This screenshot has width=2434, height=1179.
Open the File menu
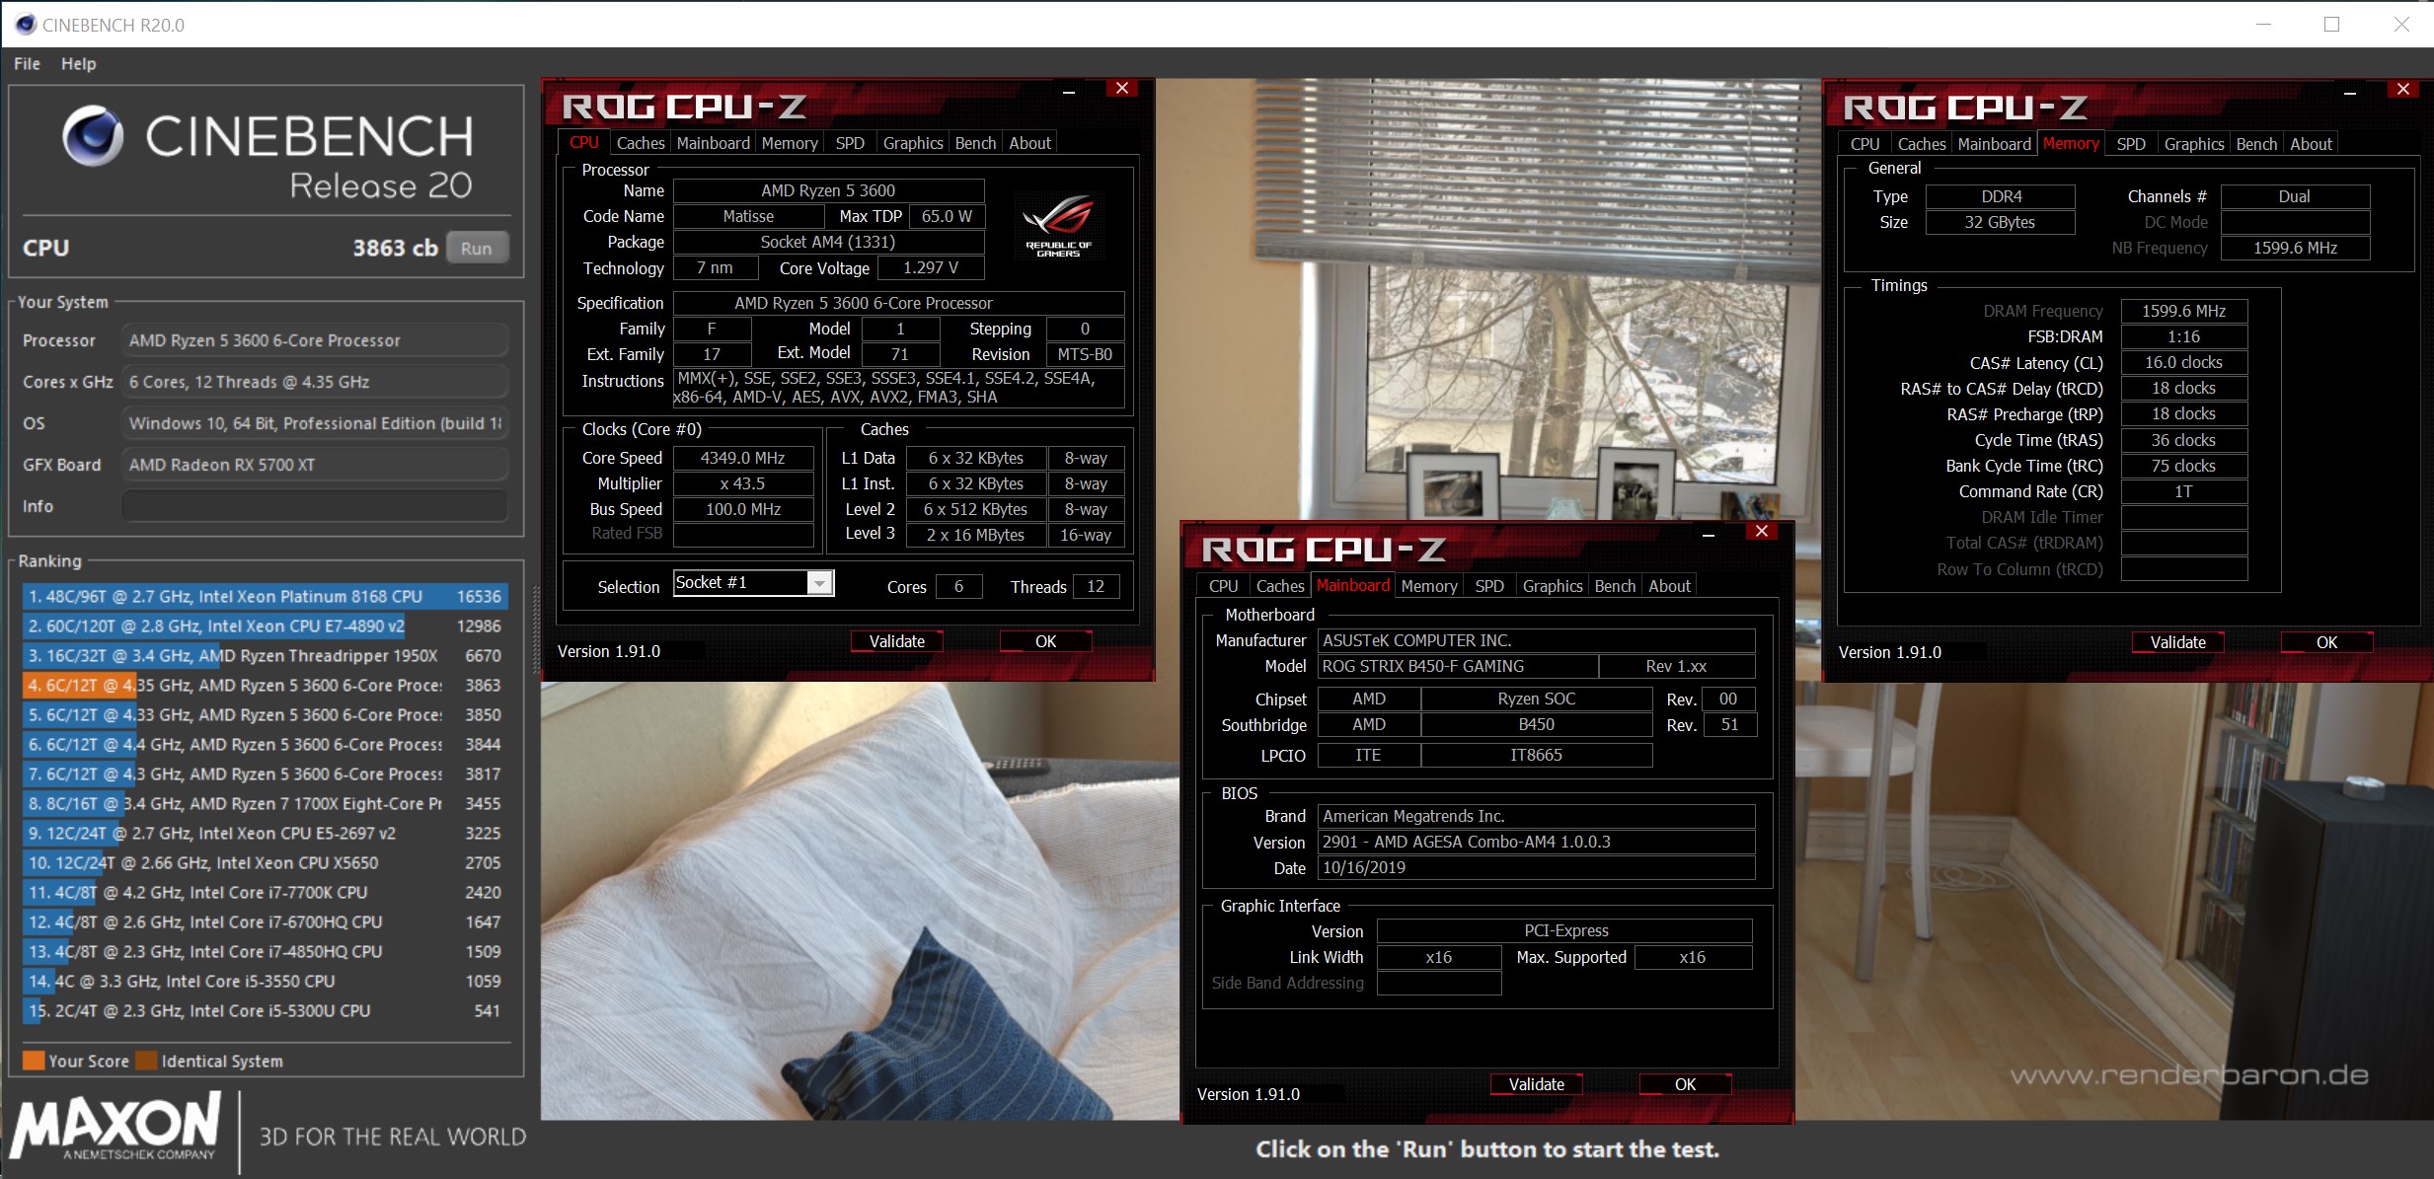coord(27,63)
